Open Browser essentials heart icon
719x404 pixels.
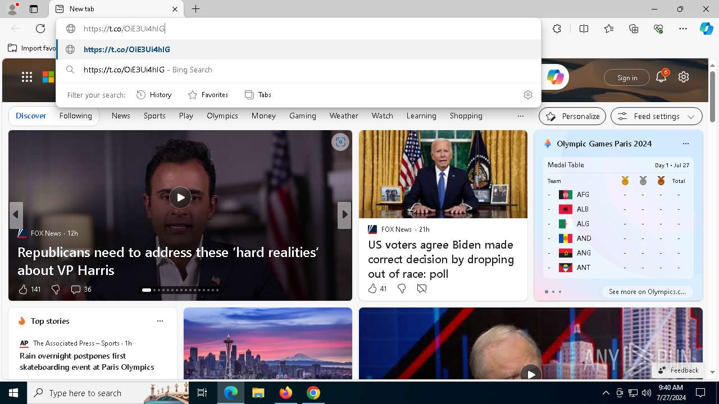tap(658, 29)
